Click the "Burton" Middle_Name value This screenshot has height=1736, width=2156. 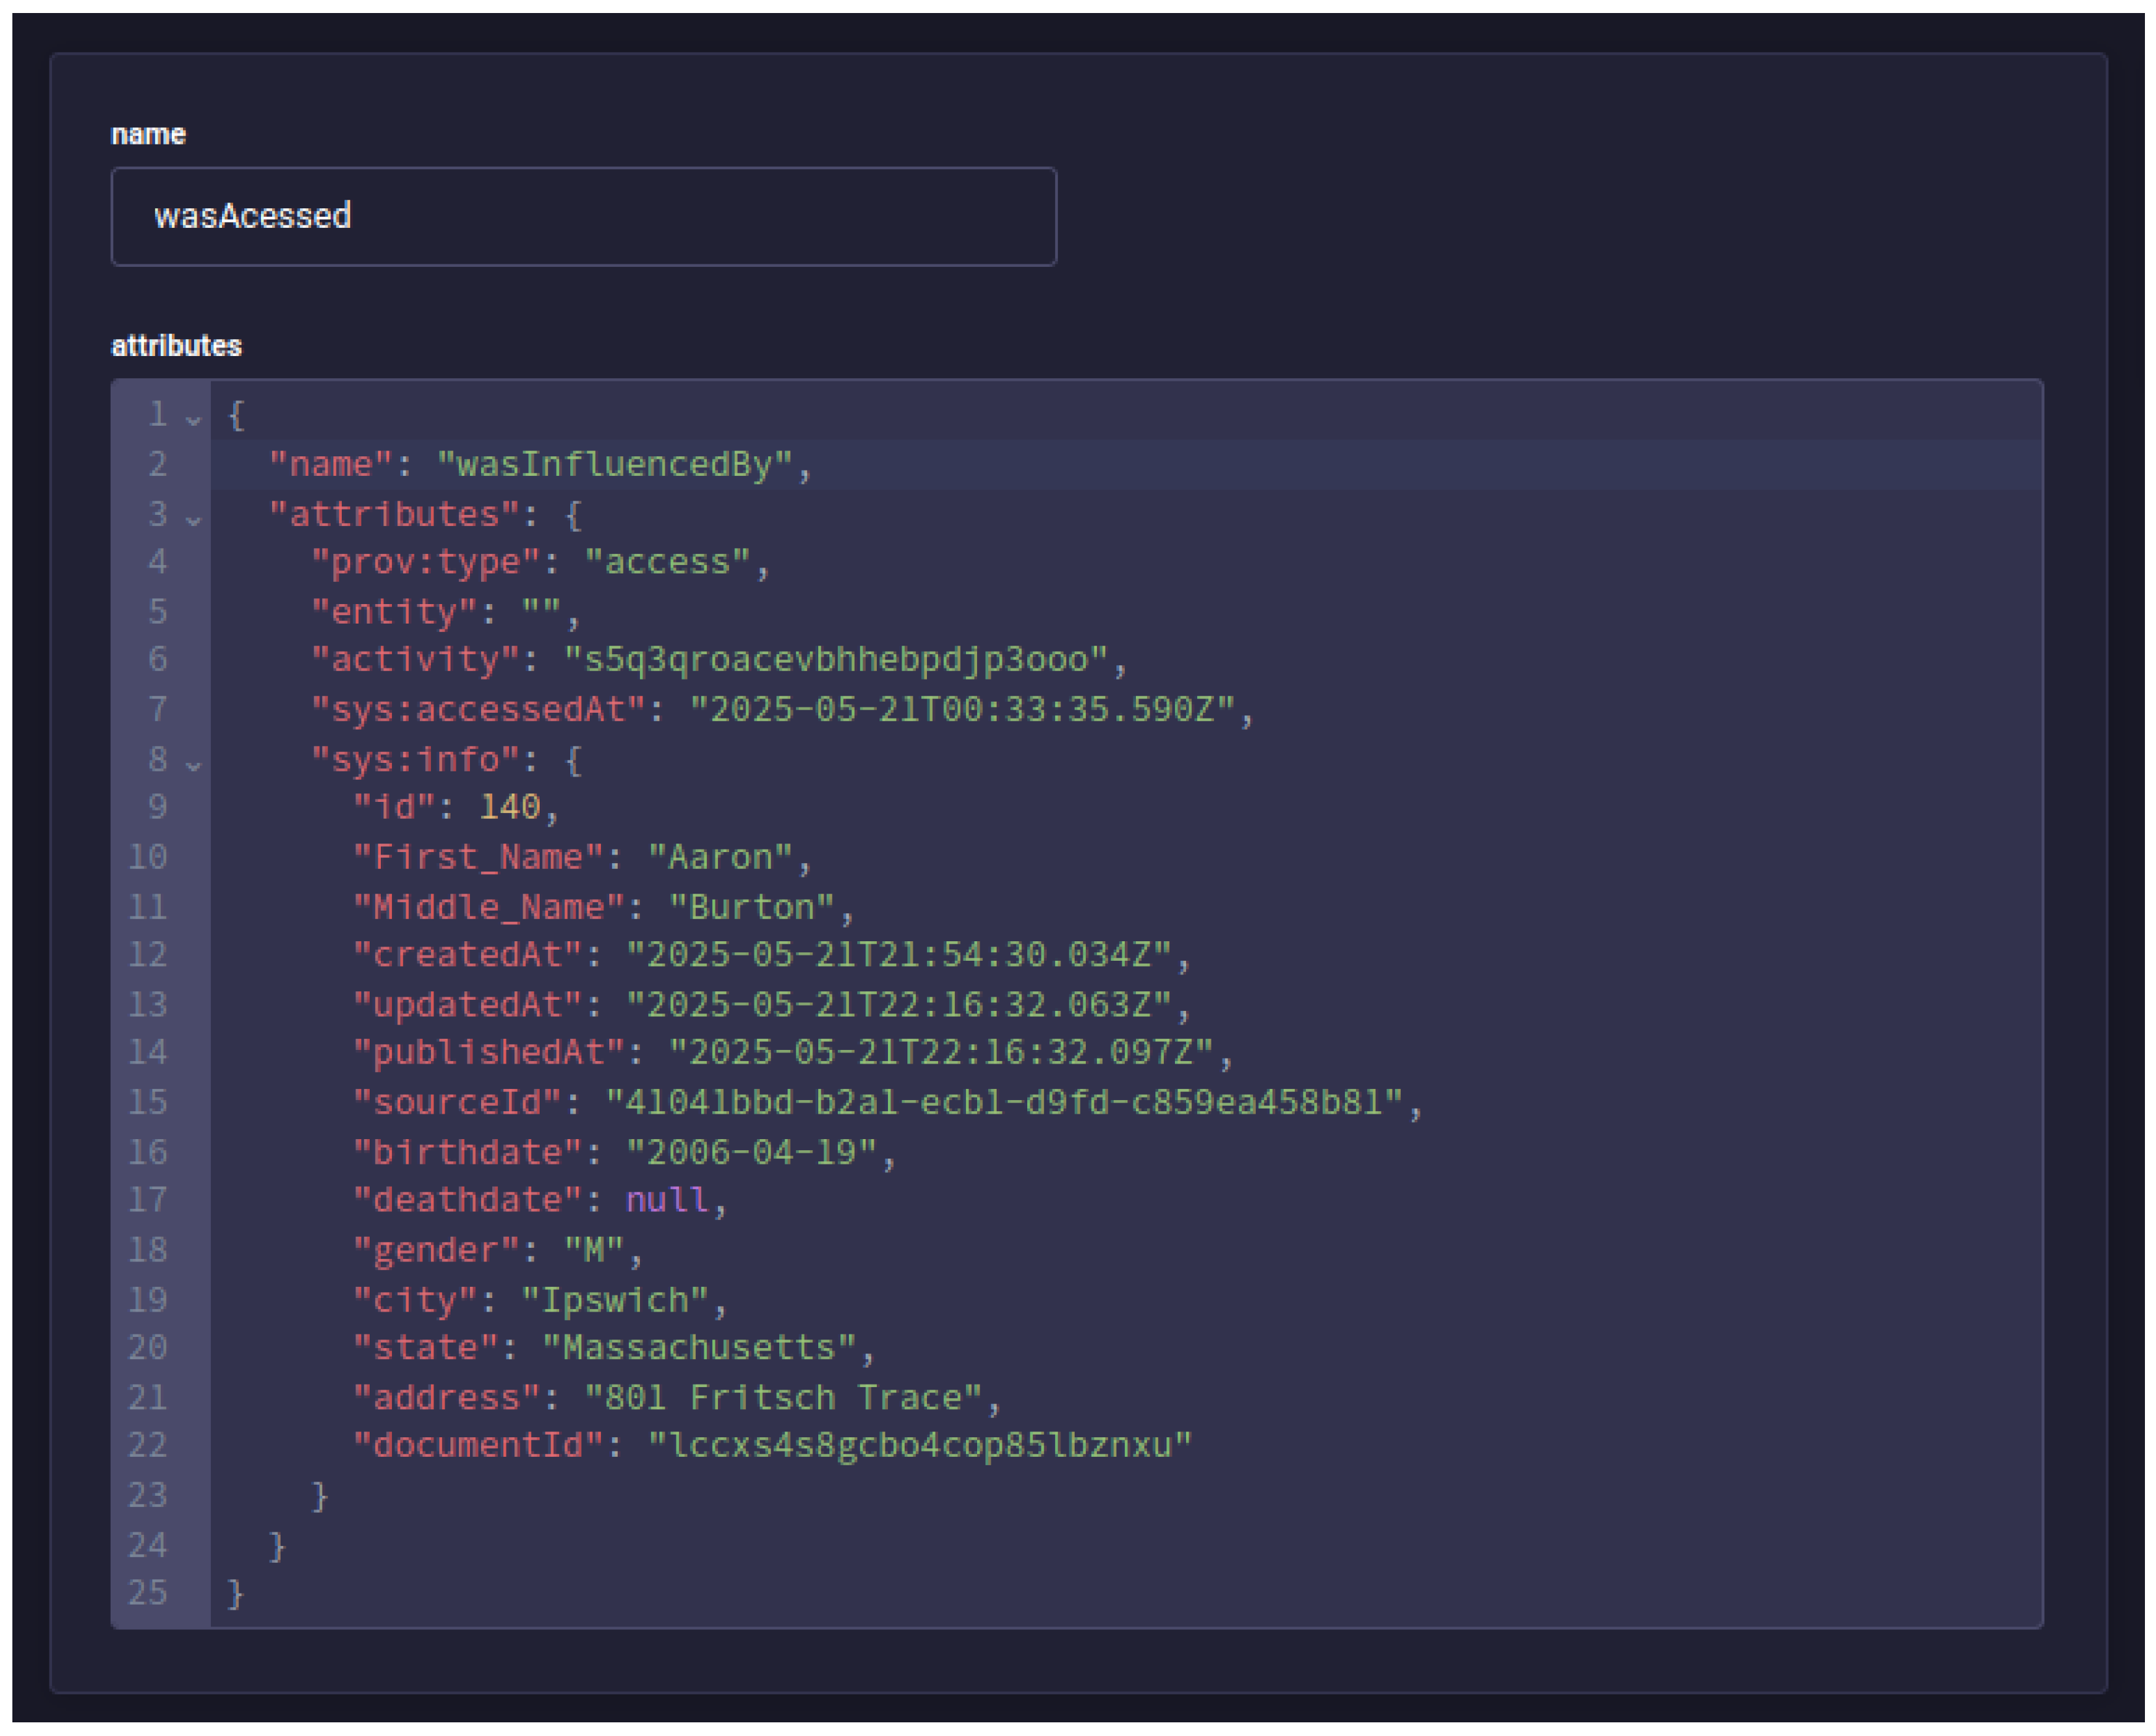click(x=751, y=907)
